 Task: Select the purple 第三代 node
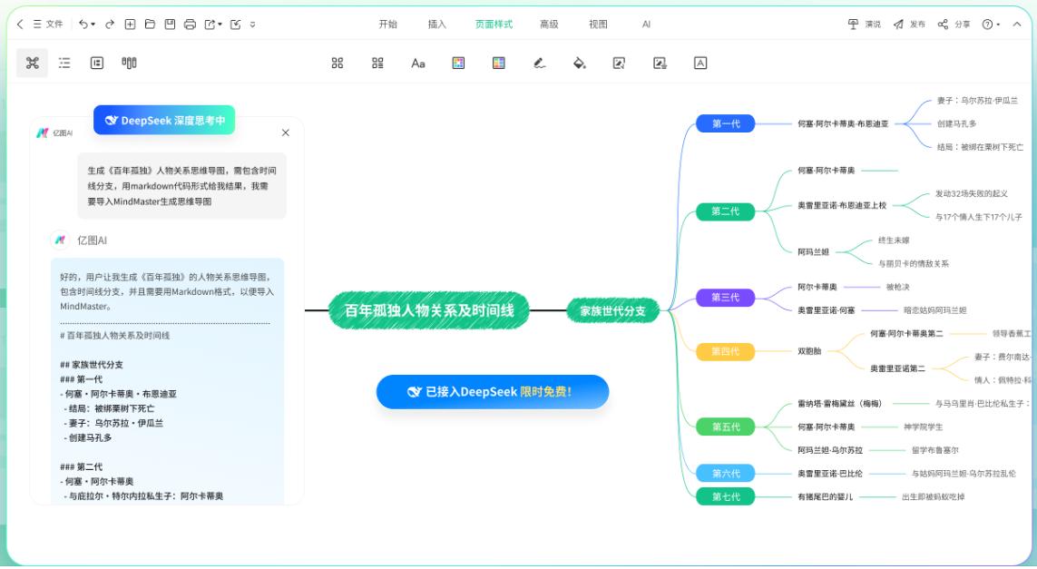coord(726,297)
